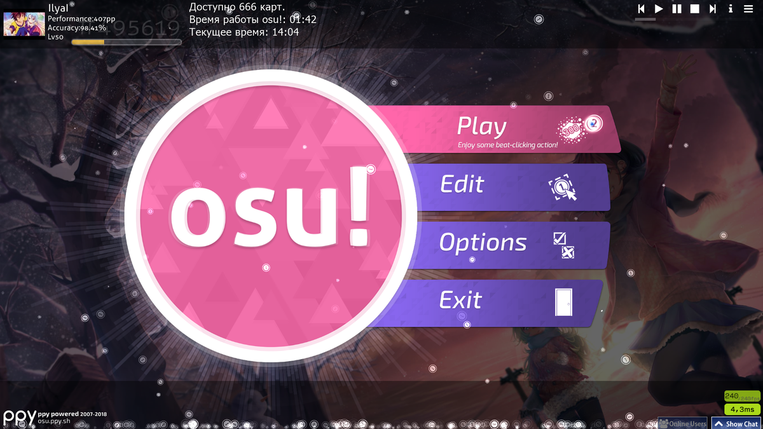
Task: Show the Online Users panel
Action: tap(682, 423)
